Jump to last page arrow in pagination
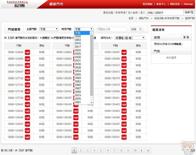Screen dimensions: 196x155 click(149, 151)
